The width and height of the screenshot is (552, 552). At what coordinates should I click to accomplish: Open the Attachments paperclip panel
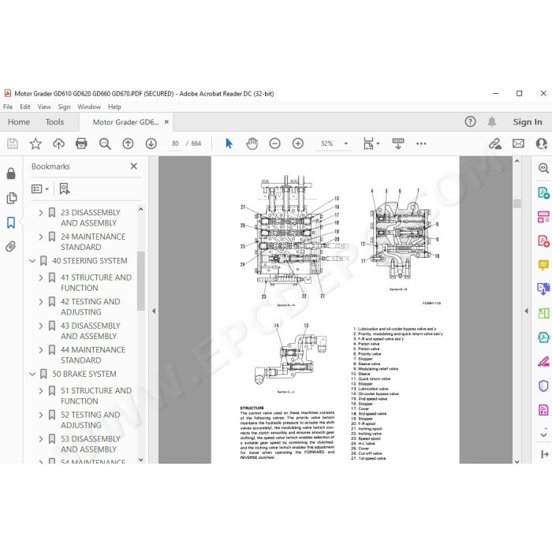point(11,246)
